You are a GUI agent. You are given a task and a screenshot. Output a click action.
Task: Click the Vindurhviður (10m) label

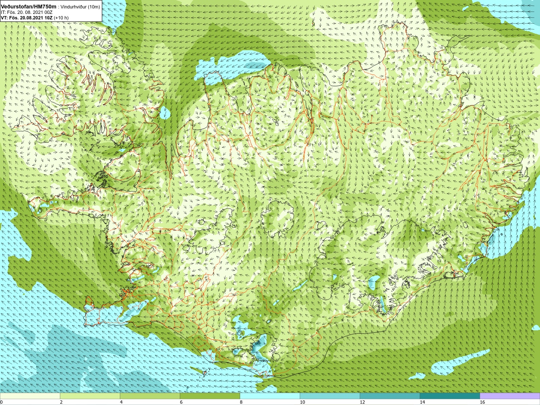[81, 6]
